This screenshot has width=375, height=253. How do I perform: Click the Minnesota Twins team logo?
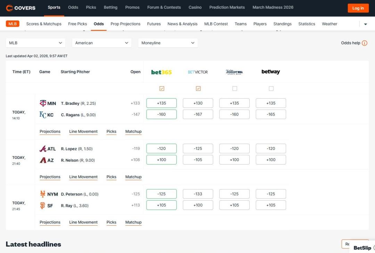(43, 103)
